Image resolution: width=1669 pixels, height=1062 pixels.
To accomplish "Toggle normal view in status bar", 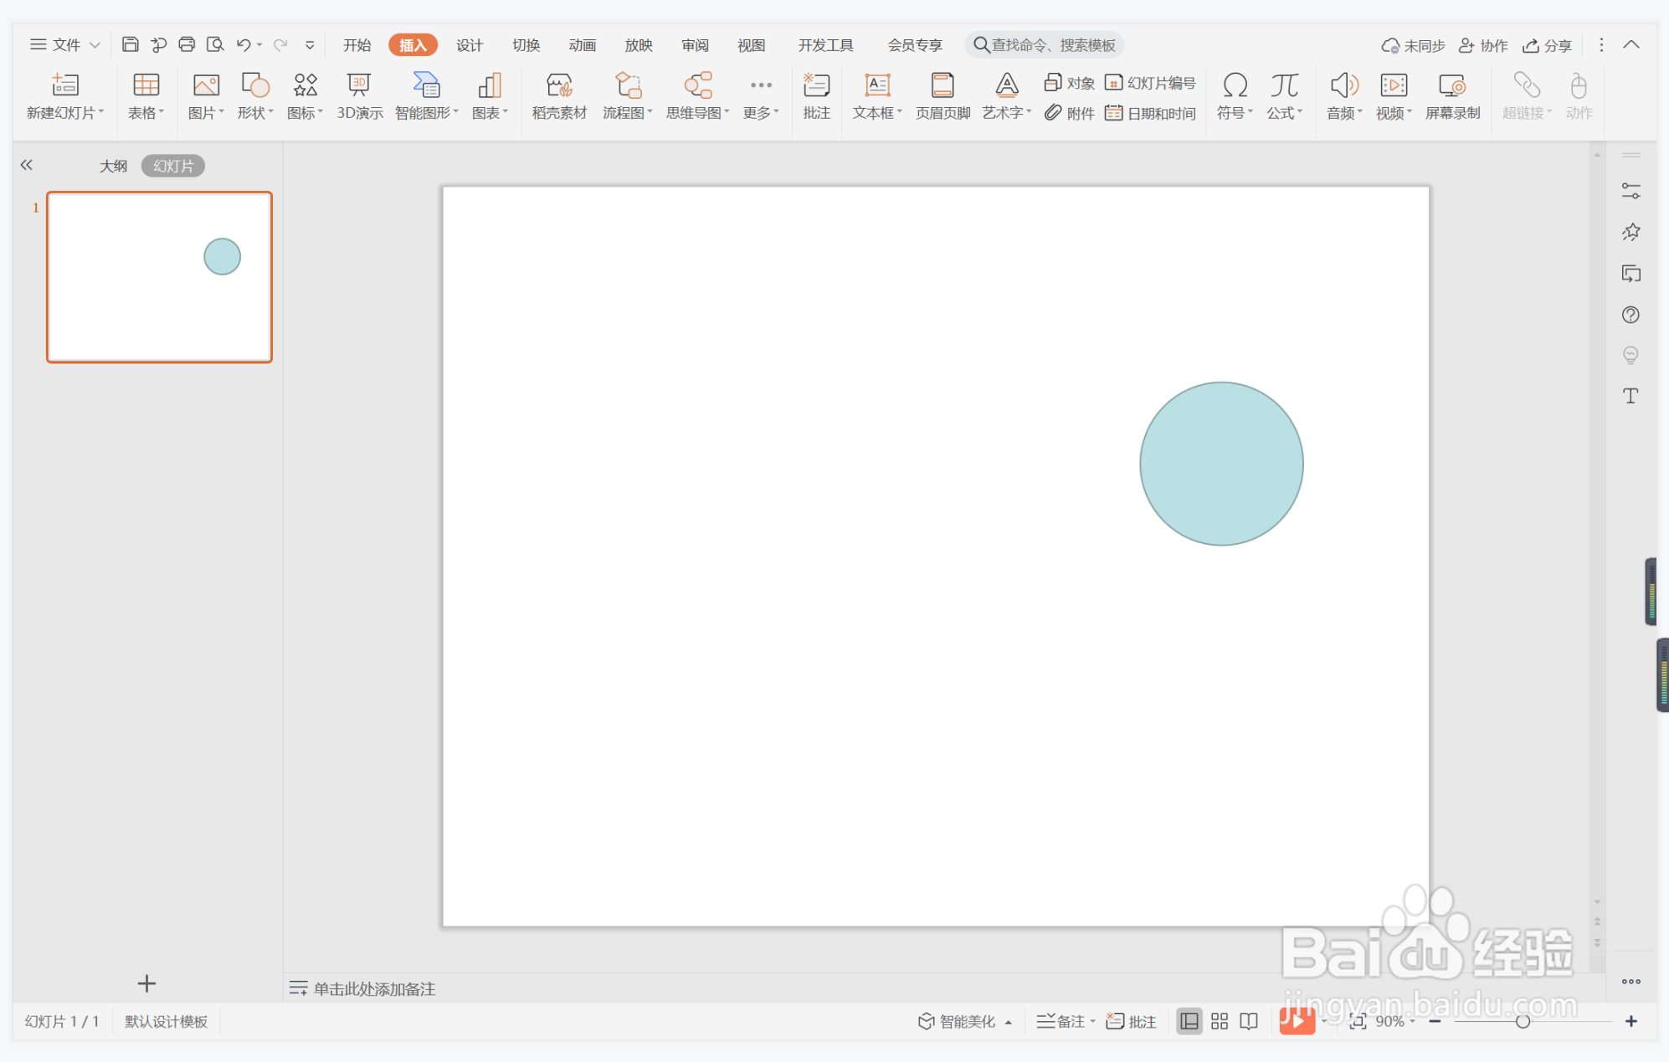I will 1189,1021.
